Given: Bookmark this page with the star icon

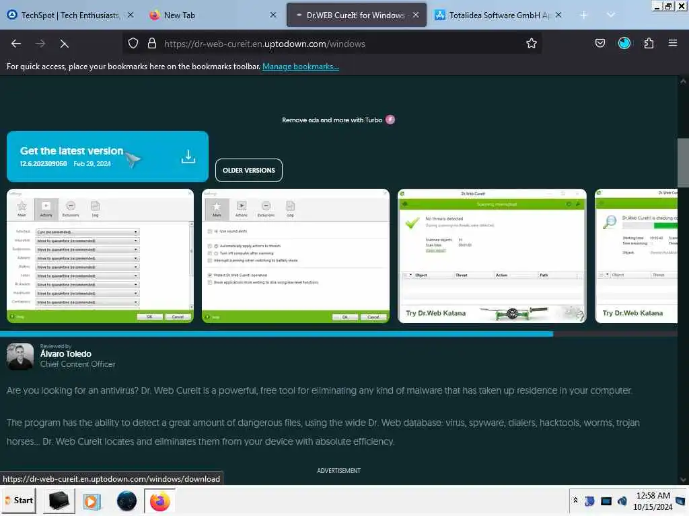Looking at the screenshot, I should pyautogui.click(x=532, y=43).
